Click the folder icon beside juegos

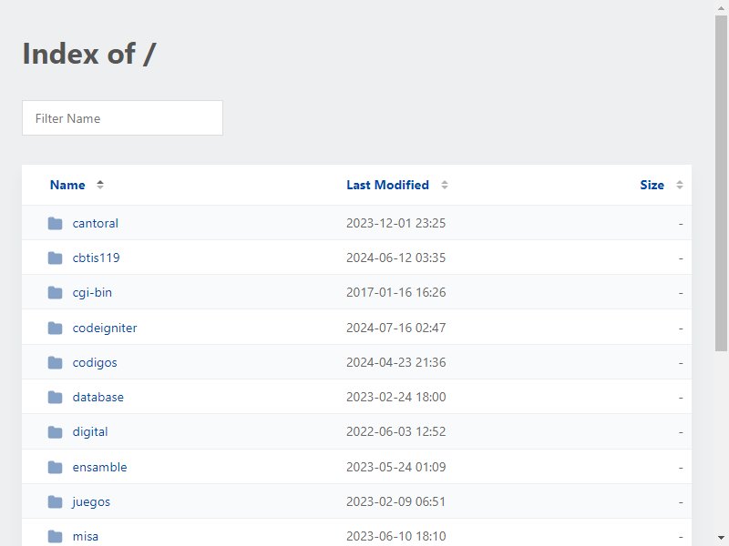pyautogui.click(x=55, y=502)
